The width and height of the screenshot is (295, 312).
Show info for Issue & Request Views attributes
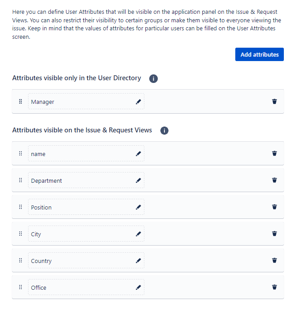click(164, 131)
